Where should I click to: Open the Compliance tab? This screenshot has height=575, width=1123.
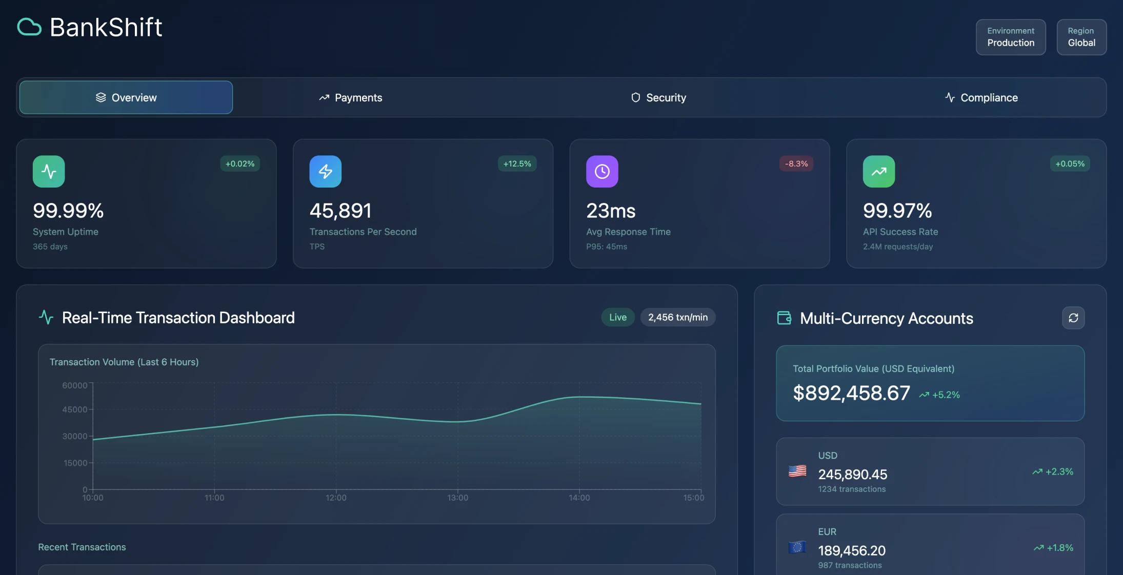click(981, 97)
